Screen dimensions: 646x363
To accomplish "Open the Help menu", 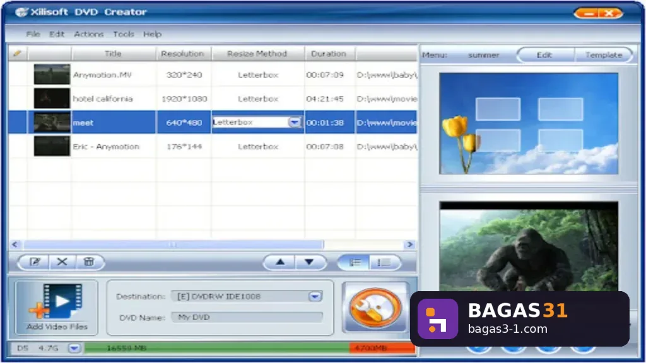I will [x=153, y=34].
